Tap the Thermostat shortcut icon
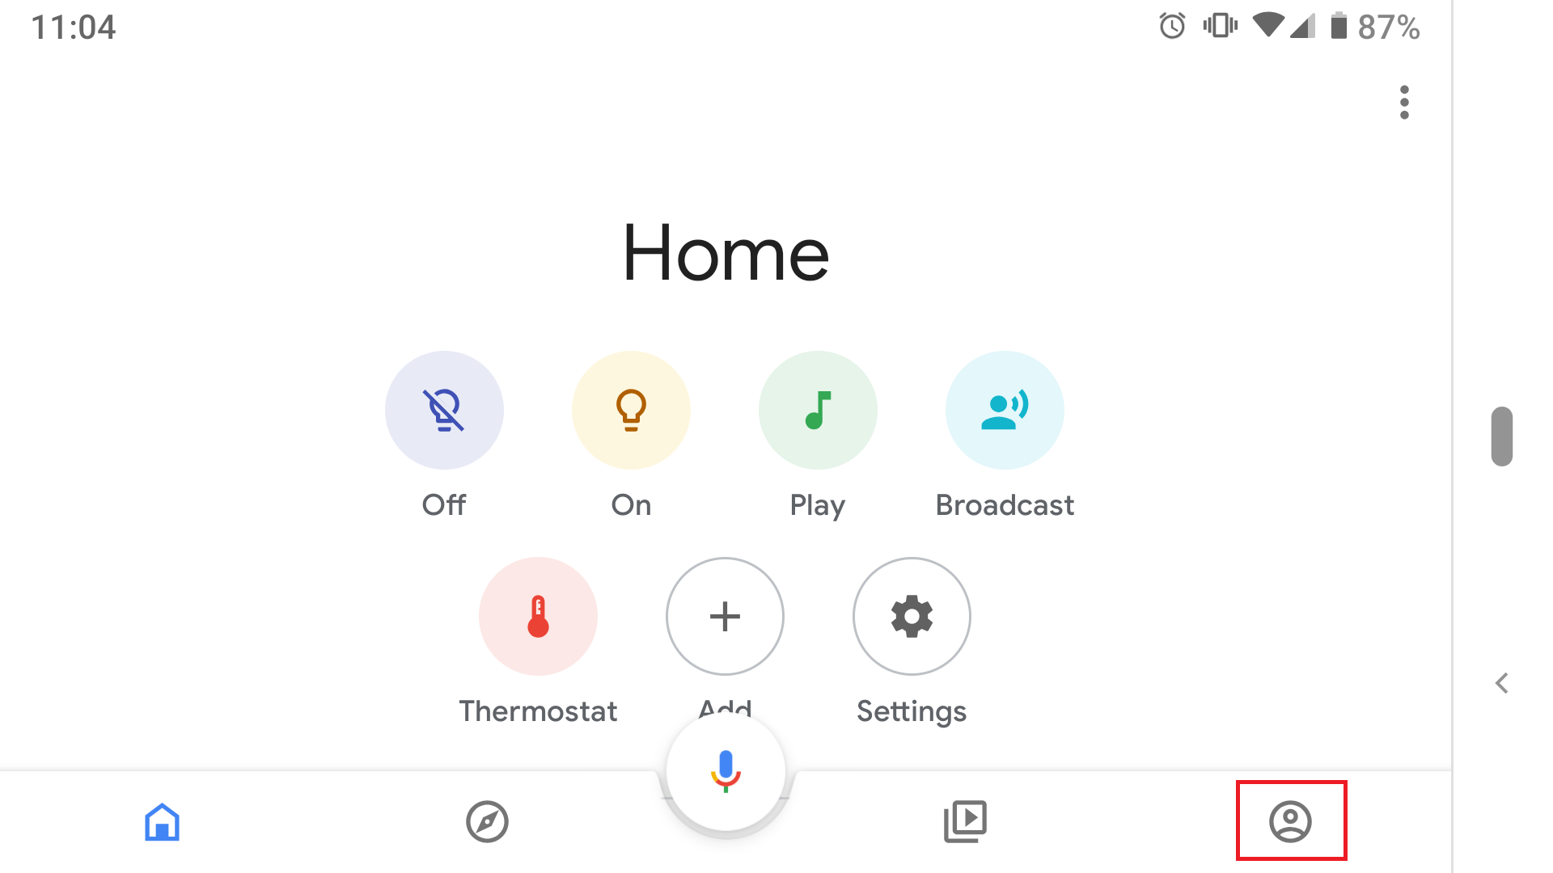Viewport: 1553px width, 873px height. (x=538, y=616)
